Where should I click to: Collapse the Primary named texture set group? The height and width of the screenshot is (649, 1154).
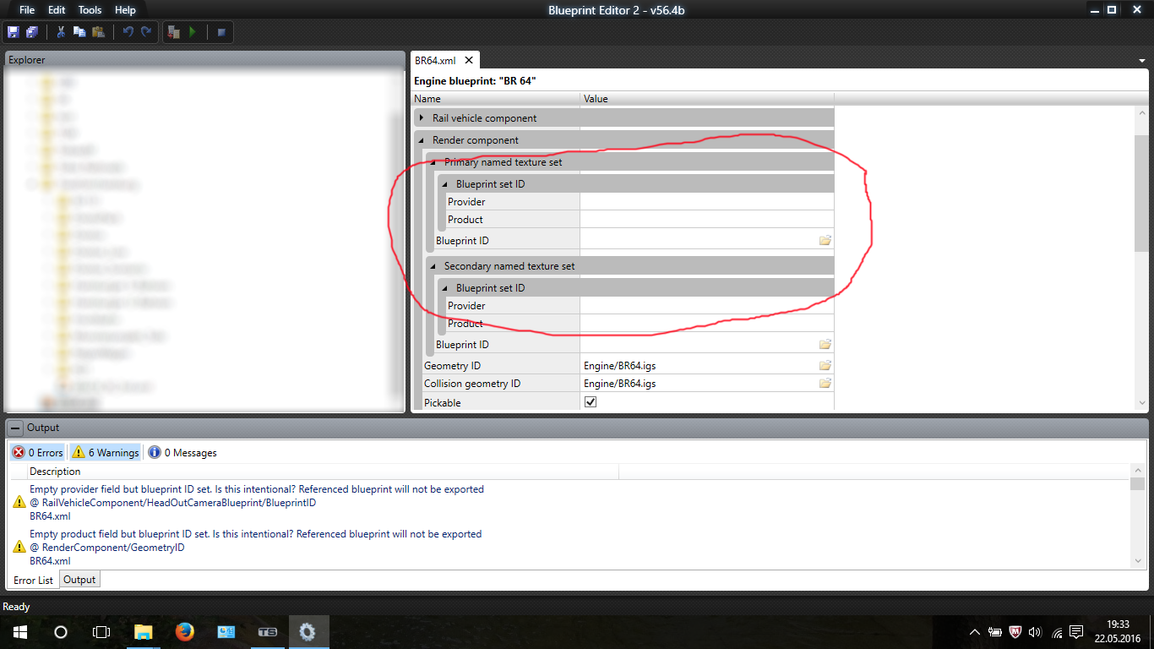point(433,162)
